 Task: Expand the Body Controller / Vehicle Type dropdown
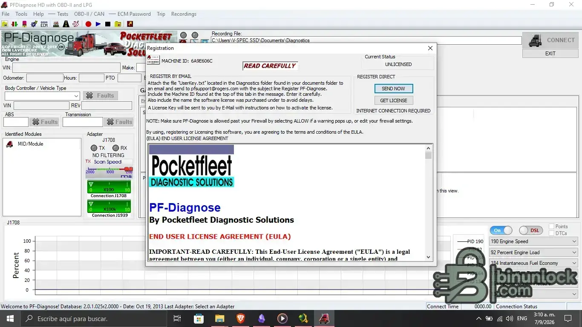pyautogui.click(x=42, y=96)
